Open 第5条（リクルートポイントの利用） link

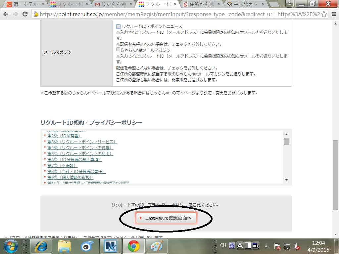[x=80, y=153]
